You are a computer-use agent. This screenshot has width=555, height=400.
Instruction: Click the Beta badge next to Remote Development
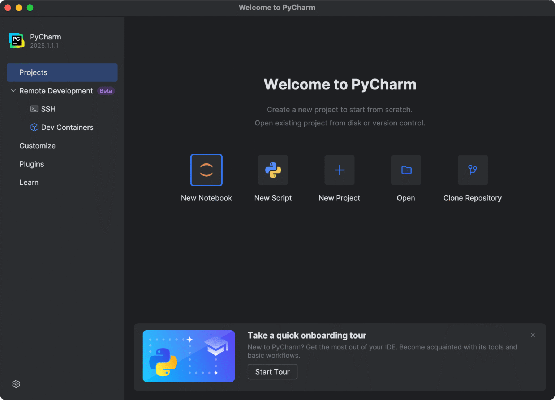coord(106,90)
